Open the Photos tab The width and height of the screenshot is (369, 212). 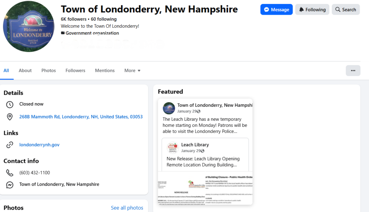pyautogui.click(x=49, y=70)
